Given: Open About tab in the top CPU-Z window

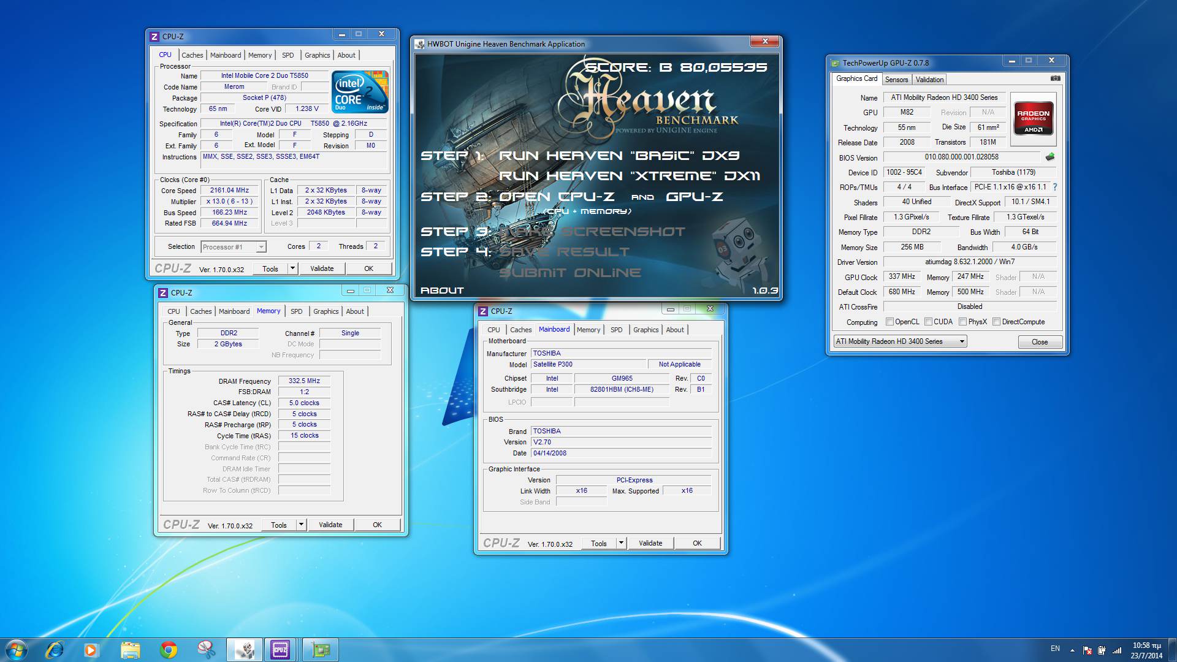Looking at the screenshot, I should point(346,55).
